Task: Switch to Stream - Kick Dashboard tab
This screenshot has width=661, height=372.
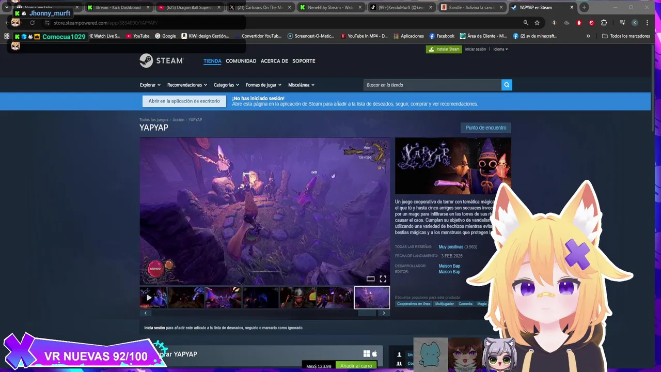Action: pyautogui.click(x=118, y=7)
